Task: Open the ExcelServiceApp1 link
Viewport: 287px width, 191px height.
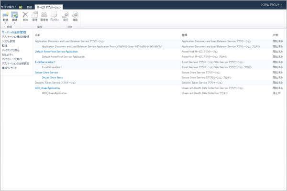Action: click(x=45, y=62)
